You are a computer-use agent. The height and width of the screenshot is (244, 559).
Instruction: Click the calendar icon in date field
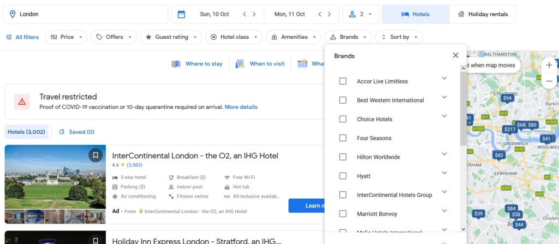pyautogui.click(x=181, y=14)
